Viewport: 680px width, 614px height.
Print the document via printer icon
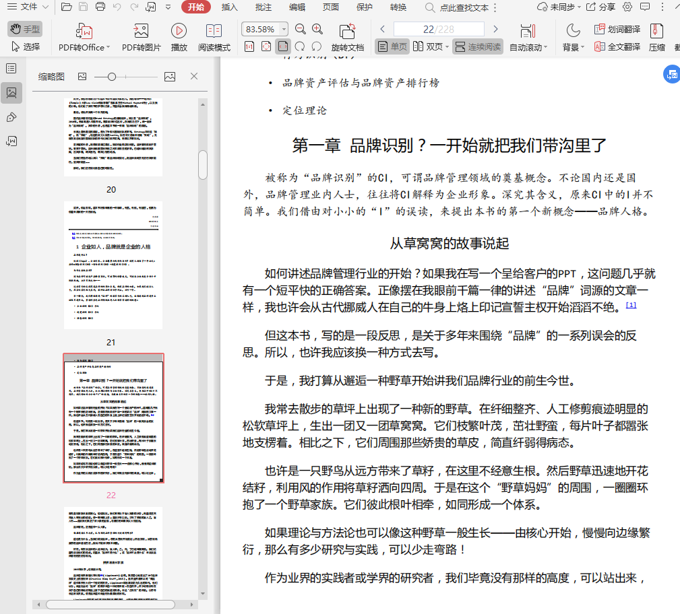100,7
